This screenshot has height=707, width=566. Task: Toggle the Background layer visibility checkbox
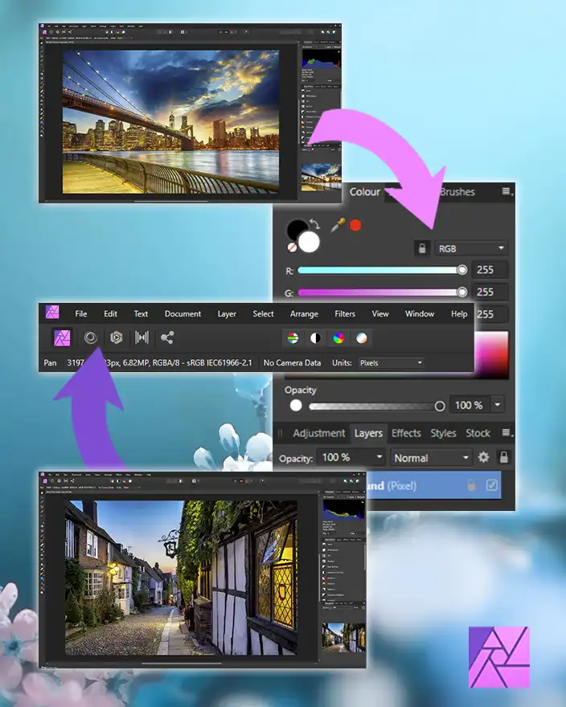point(493,486)
